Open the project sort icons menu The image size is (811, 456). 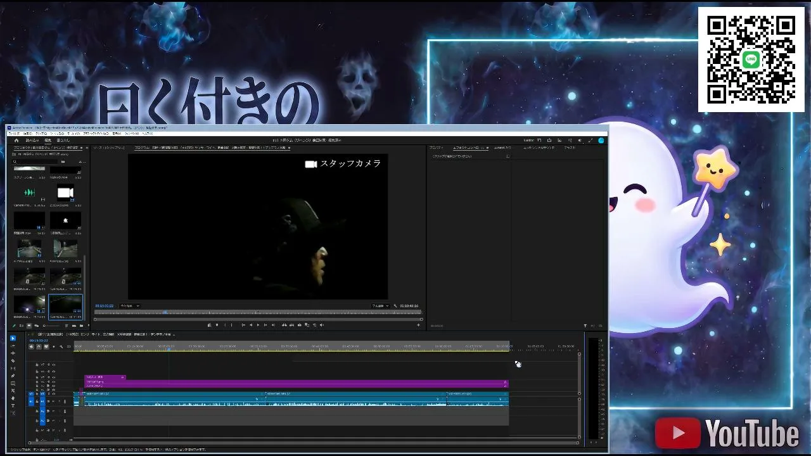67,326
